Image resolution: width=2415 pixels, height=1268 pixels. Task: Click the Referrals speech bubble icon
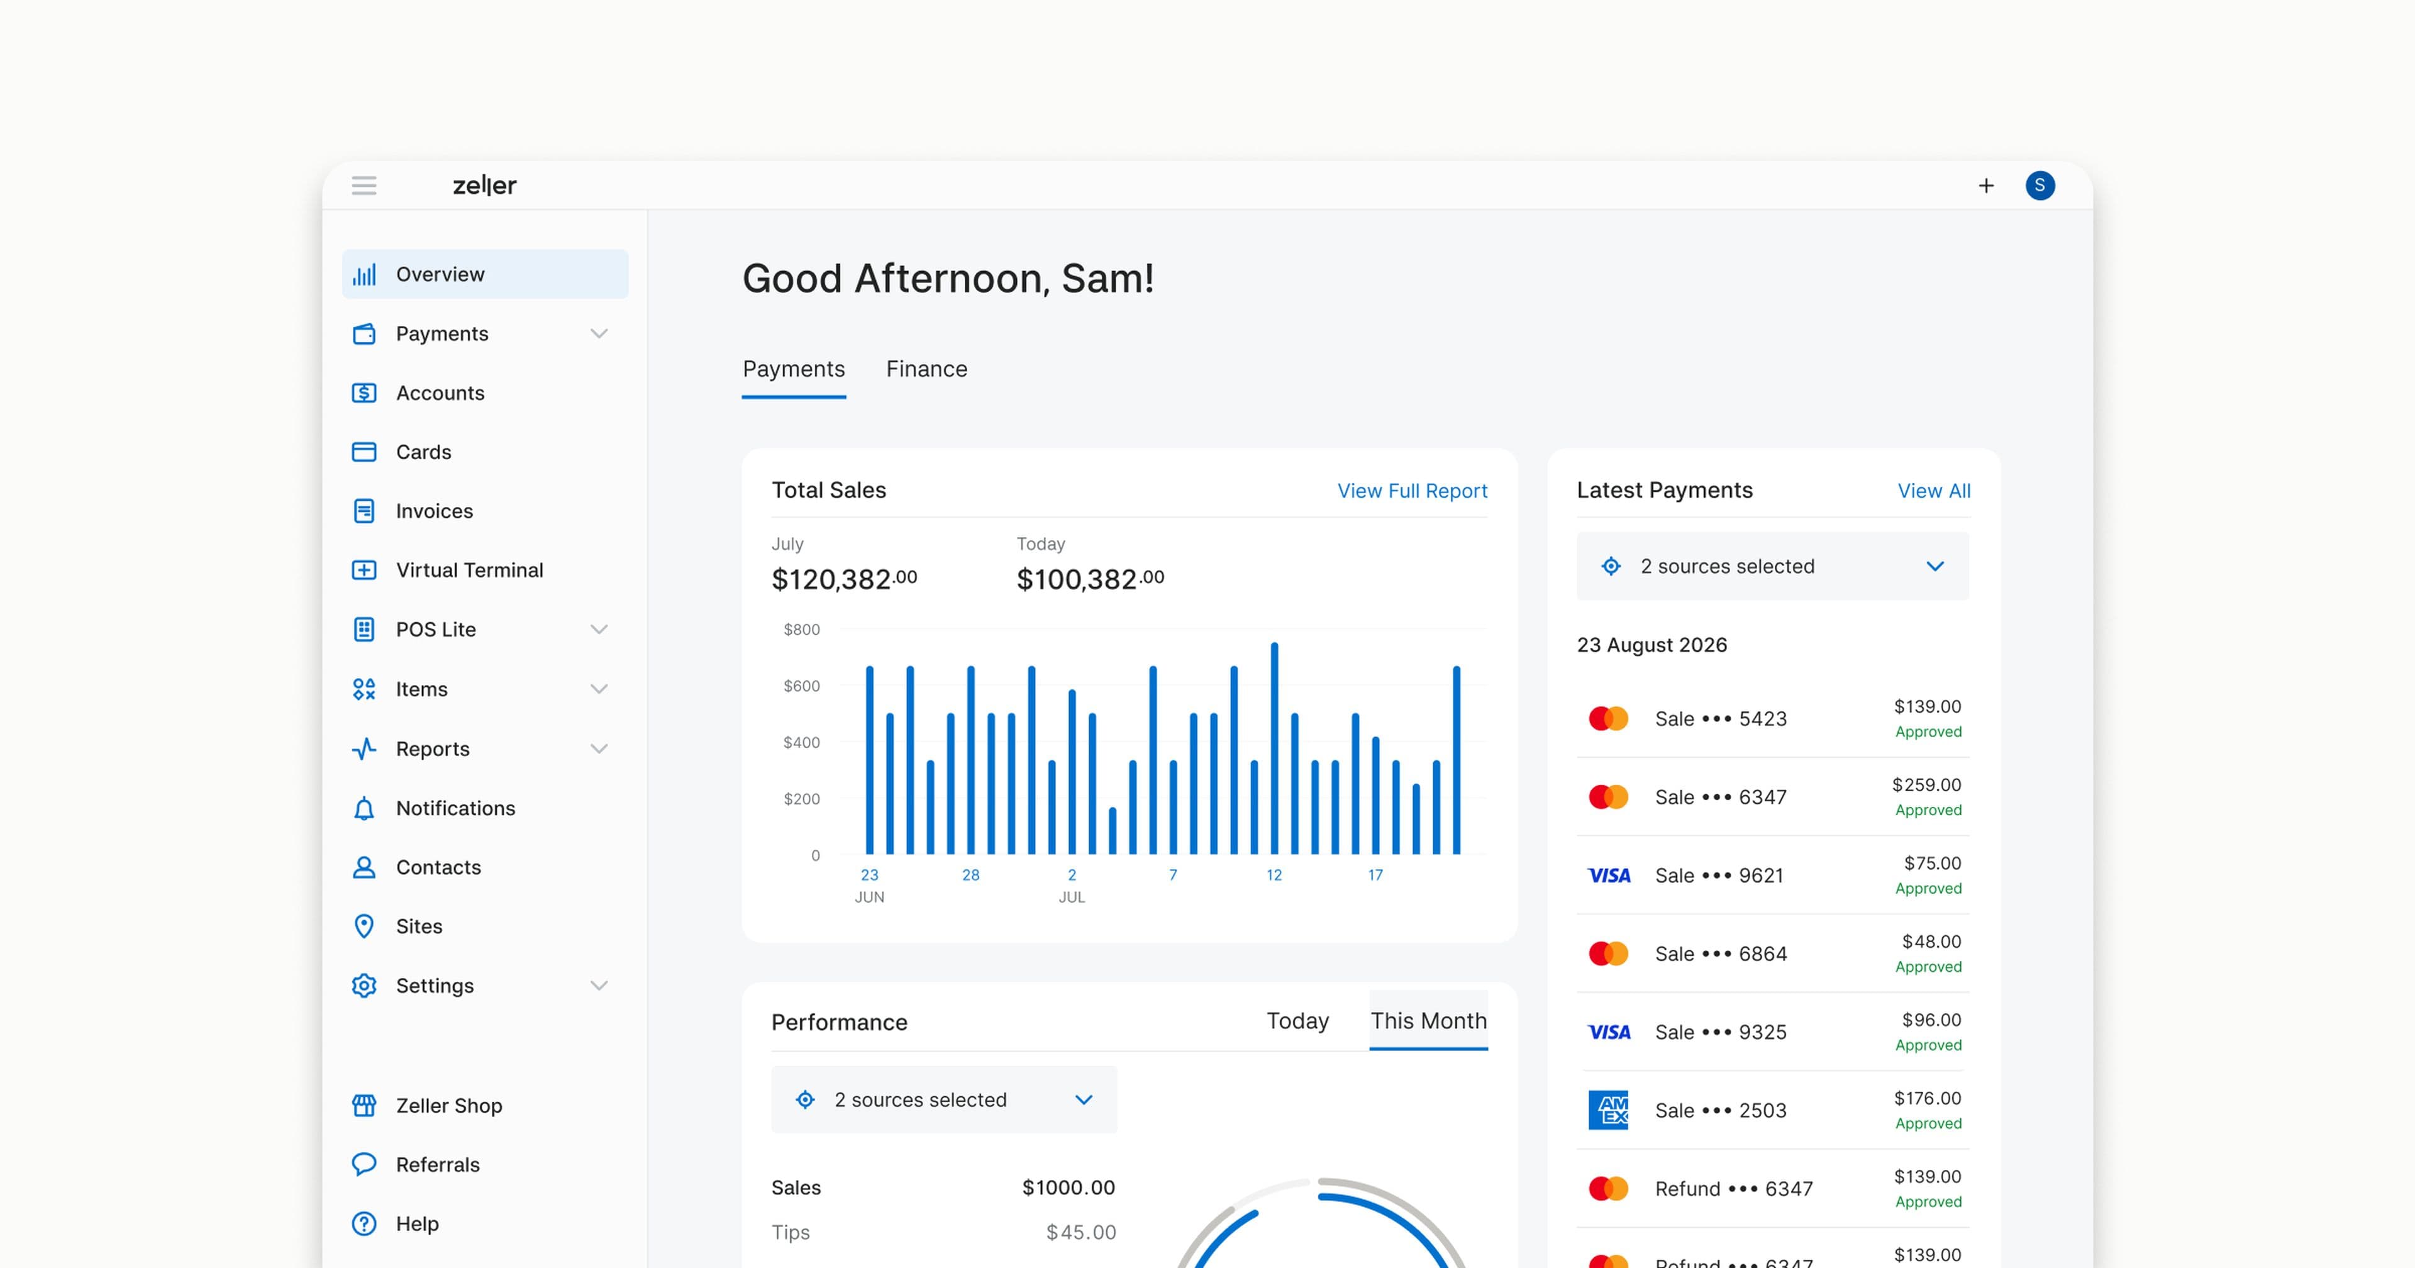coord(364,1165)
